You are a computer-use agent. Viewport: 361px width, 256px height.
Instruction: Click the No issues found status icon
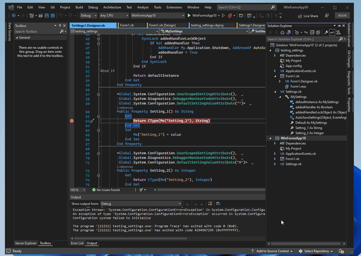pyautogui.click(x=94, y=190)
